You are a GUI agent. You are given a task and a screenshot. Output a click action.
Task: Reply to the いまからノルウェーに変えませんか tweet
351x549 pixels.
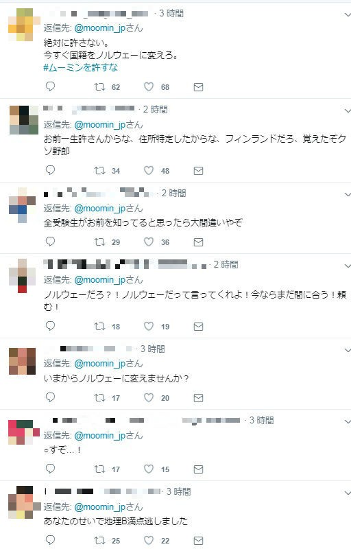coord(50,397)
